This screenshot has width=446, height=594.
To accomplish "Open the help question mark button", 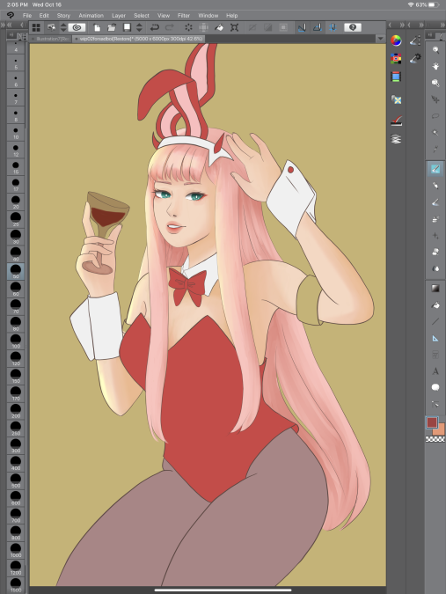I will click(353, 27).
